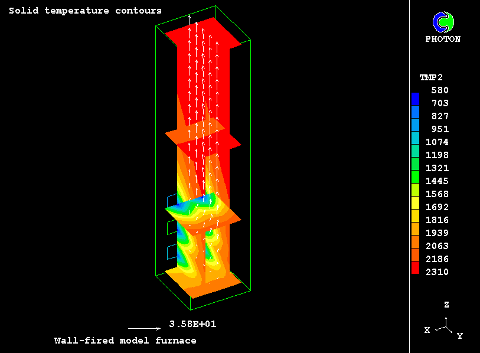The width and height of the screenshot is (480, 353).
Task: Click the middle burner inlet outline
Action: pos(171,227)
